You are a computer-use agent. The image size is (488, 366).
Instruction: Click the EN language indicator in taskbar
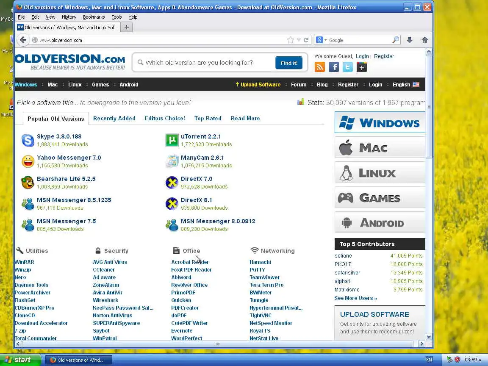(429, 360)
